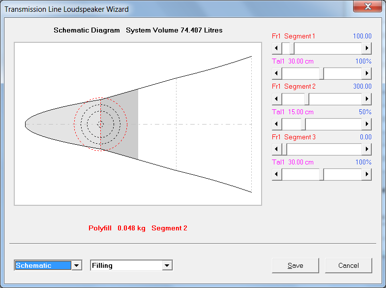Click left arrow of Tal1 slider under Segment 3
386x288 pixels.
click(277, 174)
